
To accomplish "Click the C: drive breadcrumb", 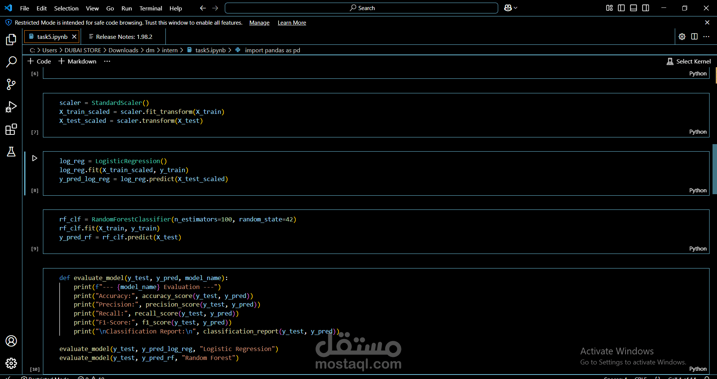I will click(32, 50).
